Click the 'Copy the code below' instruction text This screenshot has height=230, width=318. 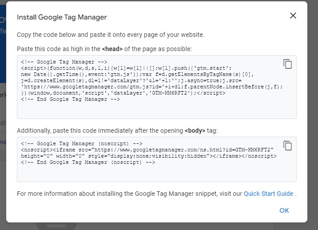pyautogui.click(x=111, y=35)
